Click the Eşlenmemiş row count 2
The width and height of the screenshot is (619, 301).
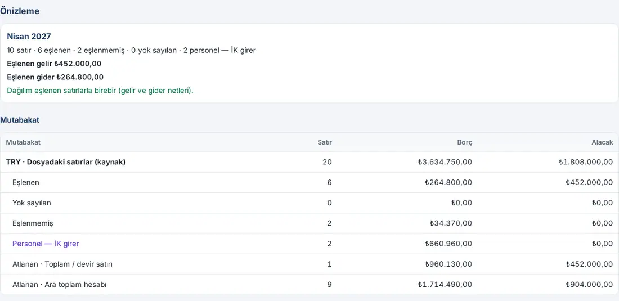point(330,223)
